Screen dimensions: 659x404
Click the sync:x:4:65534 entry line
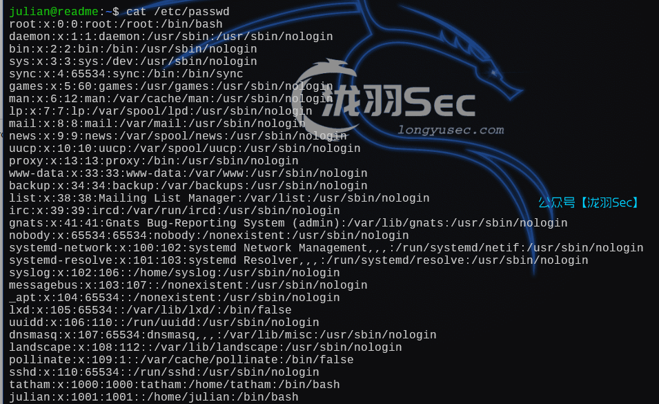126,74
